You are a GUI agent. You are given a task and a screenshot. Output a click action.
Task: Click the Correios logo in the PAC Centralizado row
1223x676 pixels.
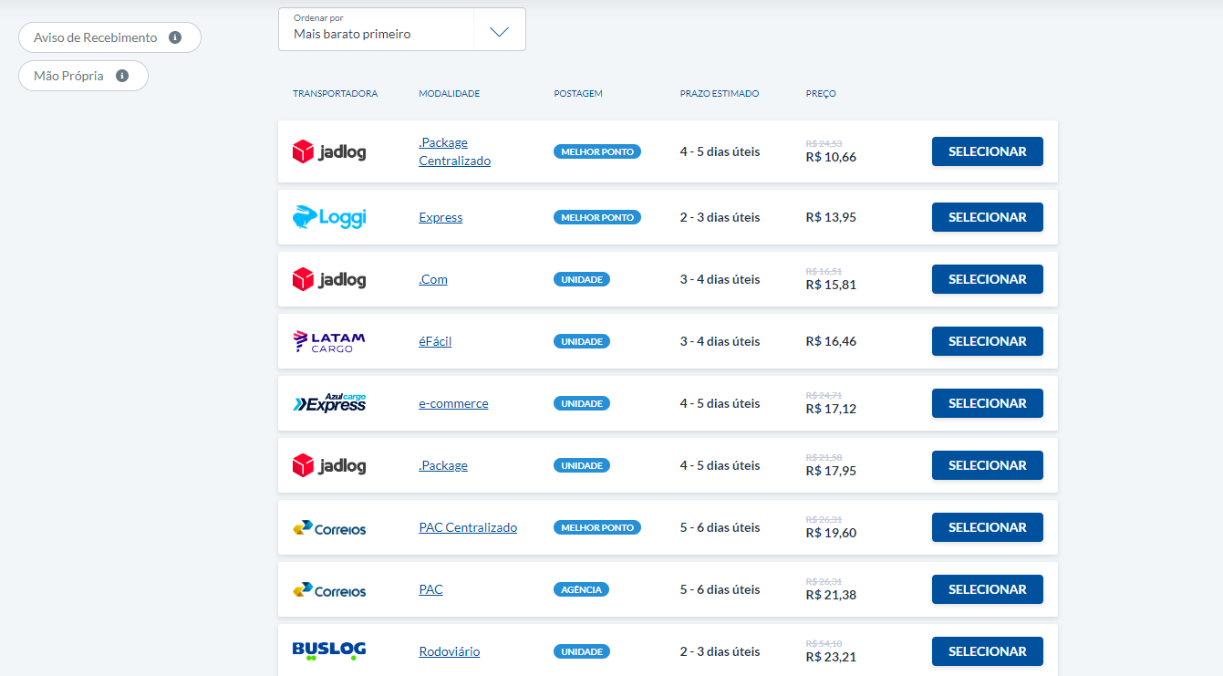click(328, 527)
